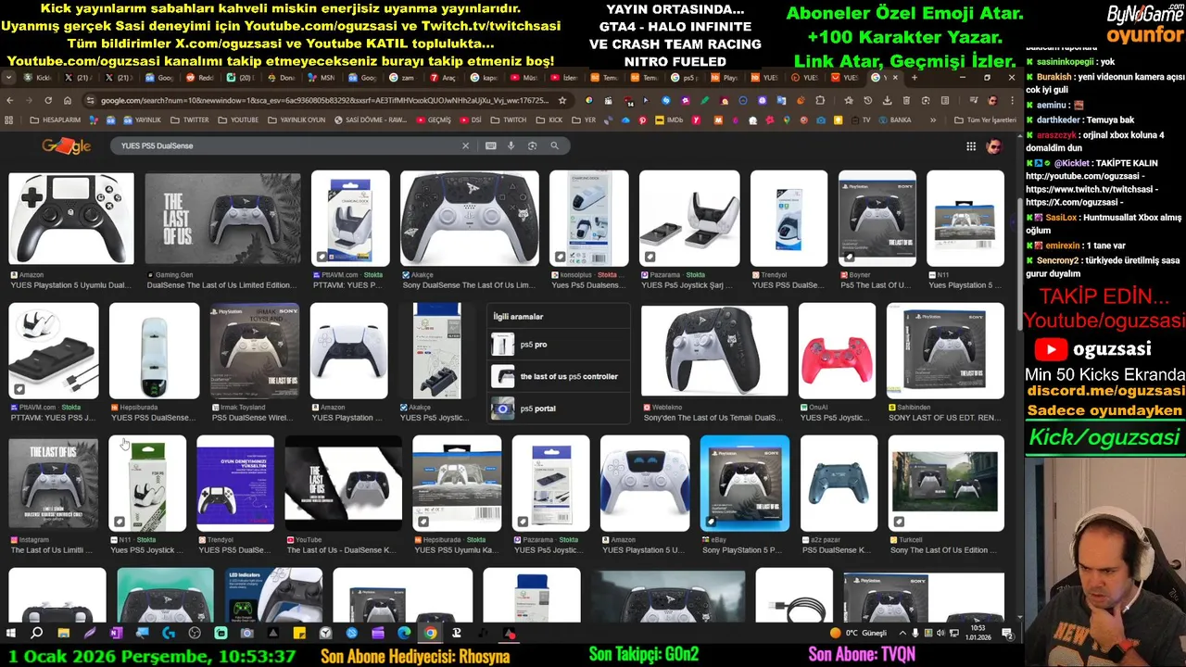Image resolution: width=1186 pixels, height=667 pixels.
Task: Switch to the Reddit browser tab
Action: tap(200, 78)
